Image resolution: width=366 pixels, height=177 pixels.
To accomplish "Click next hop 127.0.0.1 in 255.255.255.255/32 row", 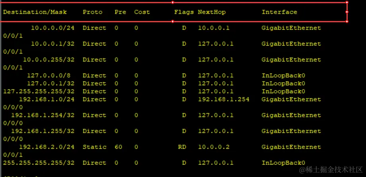I will [x=216, y=163].
